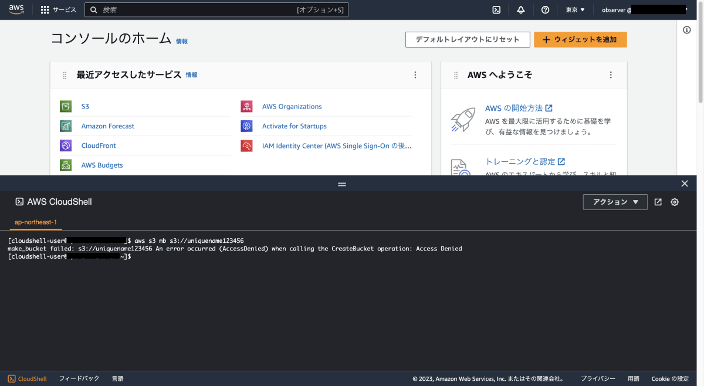The width and height of the screenshot is (704, 386).
Task: Click デフォルトレイアウトにリセット button
Action: coord(468,39)
